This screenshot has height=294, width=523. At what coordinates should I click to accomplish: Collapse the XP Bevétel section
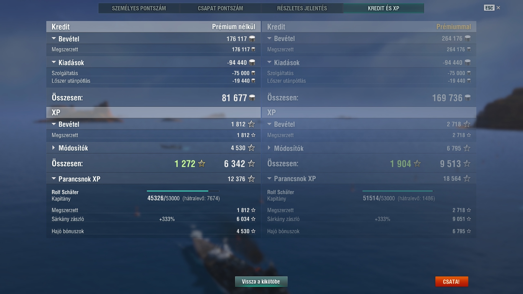tap(54, 124)
